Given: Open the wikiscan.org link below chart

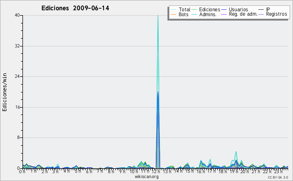Looking at the screenshot, I should (146, 177).
